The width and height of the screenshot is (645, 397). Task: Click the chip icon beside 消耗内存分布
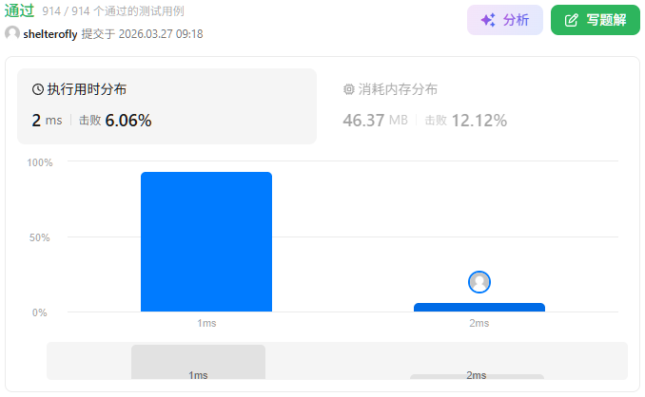point(348,89)
